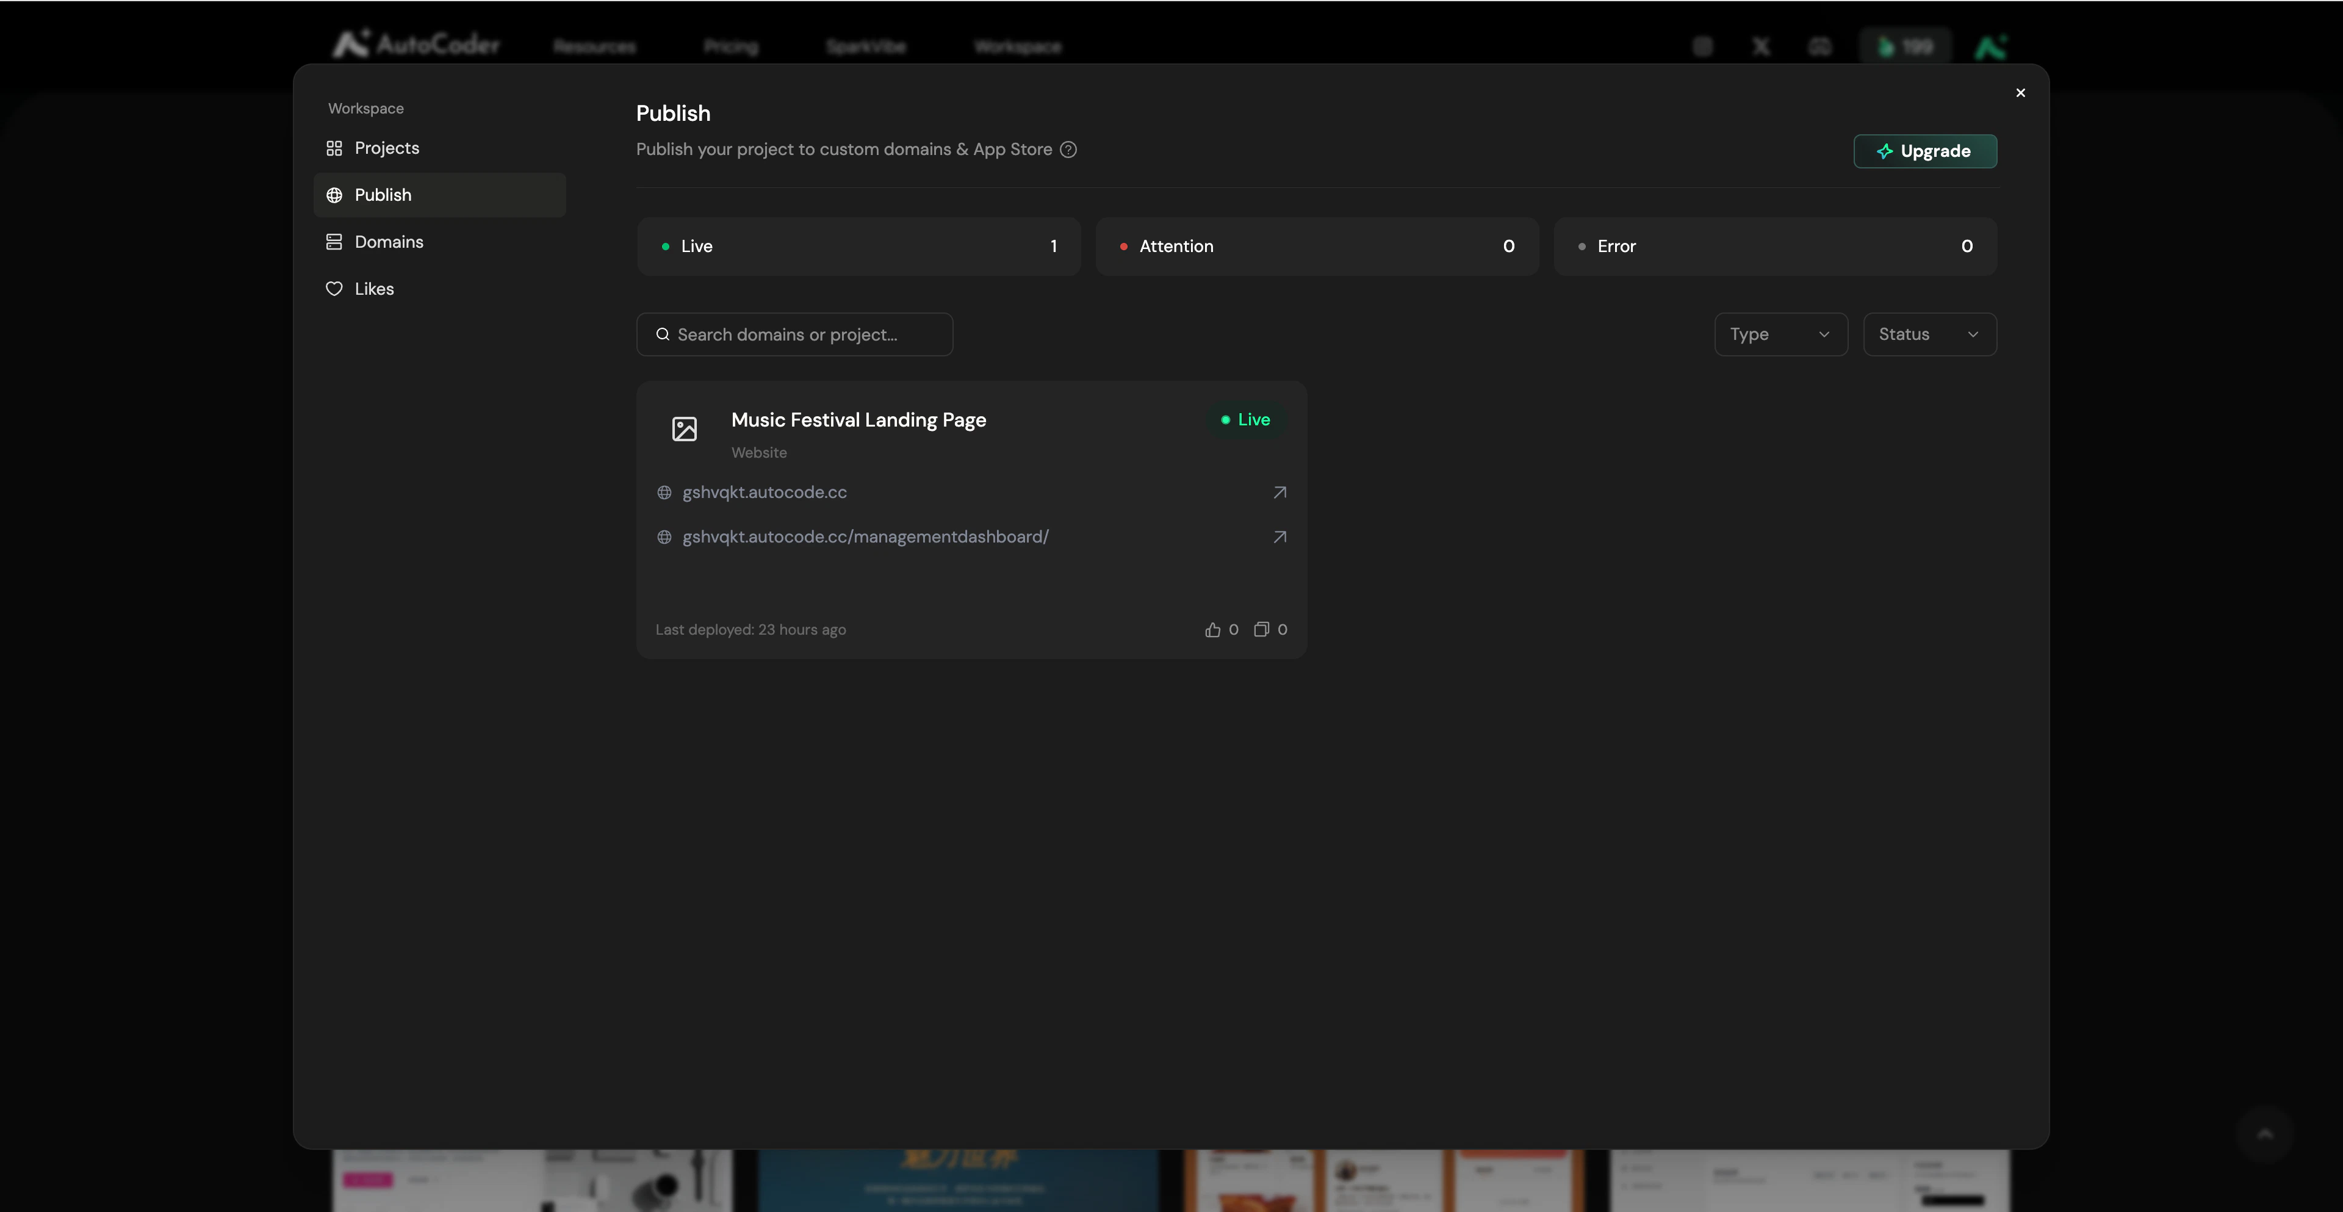Open external link for gshvqkt.autocode.cc
Viewport: 2343px width, 1212px height.
pos(1279,492)
